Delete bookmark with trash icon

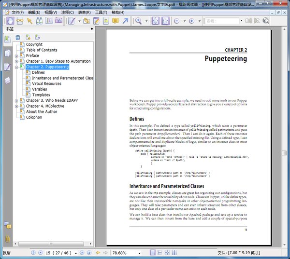tap(18, 37)
